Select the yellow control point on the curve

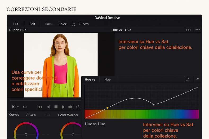click(107, 108)
